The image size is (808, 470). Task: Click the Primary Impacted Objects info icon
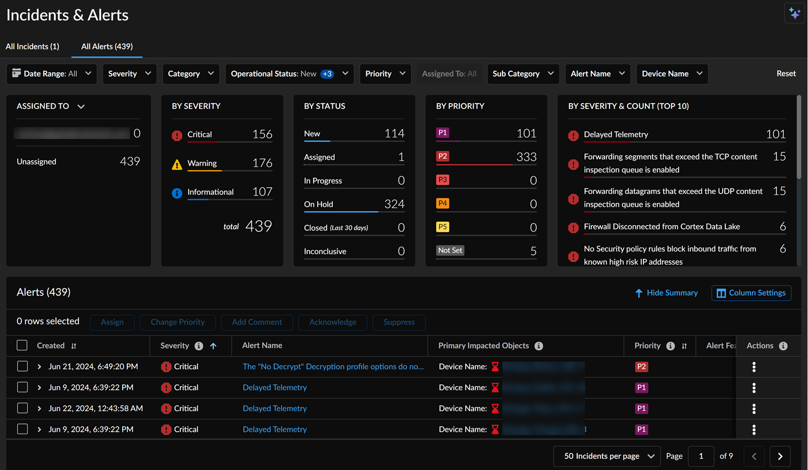539,346
